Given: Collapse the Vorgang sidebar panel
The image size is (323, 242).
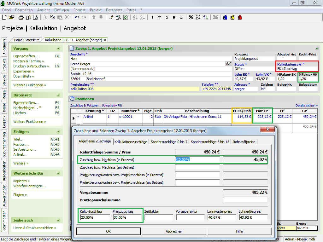Looking at the screenshot, I should coord(58,49).
